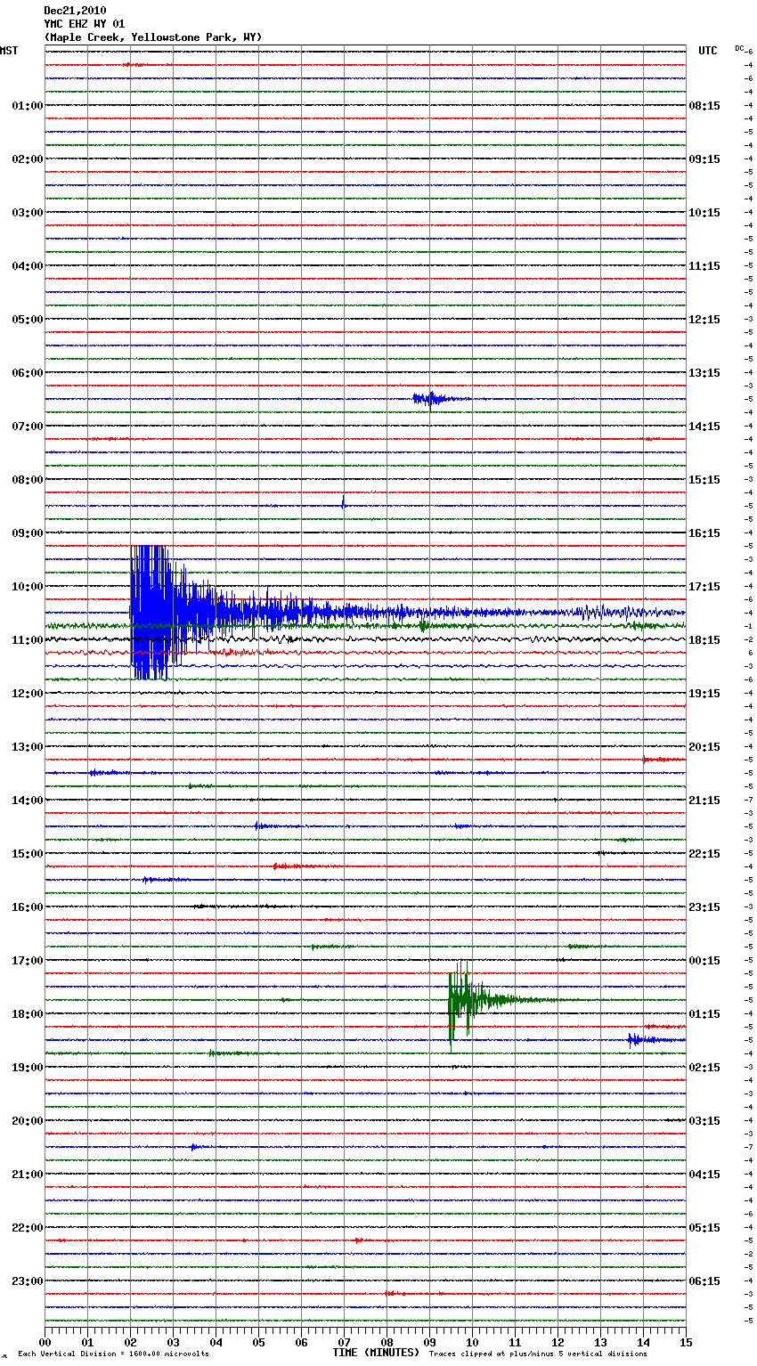The height and width of the screenshot is (1366, 757).
Task: Click the 18:00 MST hour label
Action: click(28, 1014)
